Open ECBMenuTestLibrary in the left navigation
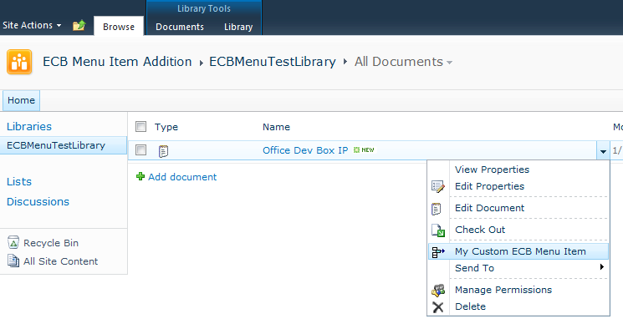 coord(56,145)
